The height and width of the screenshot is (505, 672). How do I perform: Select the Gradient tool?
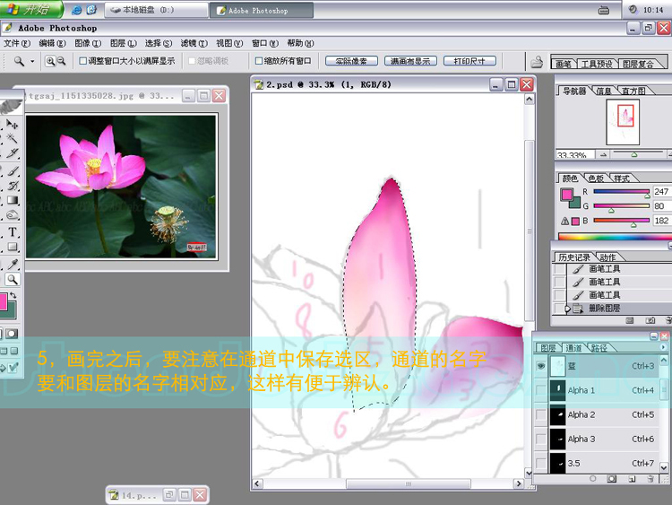(x=13, y=200)
